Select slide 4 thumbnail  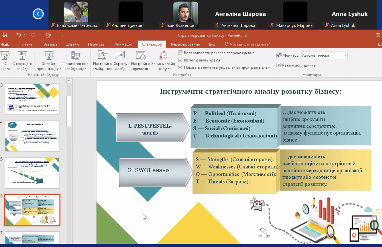coord(32,136)
